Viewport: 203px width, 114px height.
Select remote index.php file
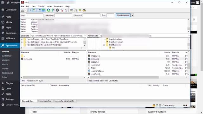(x=95, y=59)
